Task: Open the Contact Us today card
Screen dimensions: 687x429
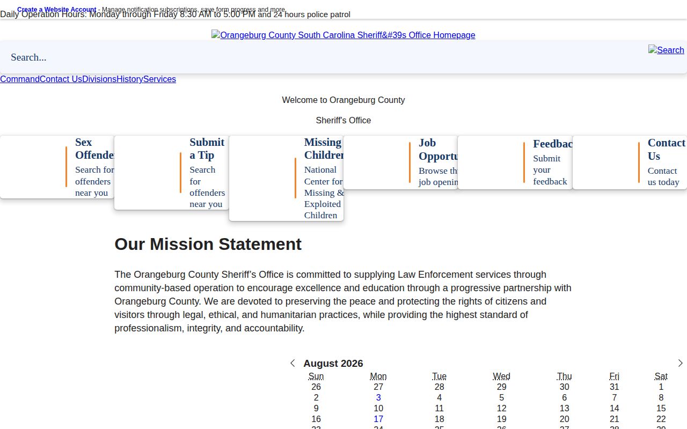Action: click(630, 162)
